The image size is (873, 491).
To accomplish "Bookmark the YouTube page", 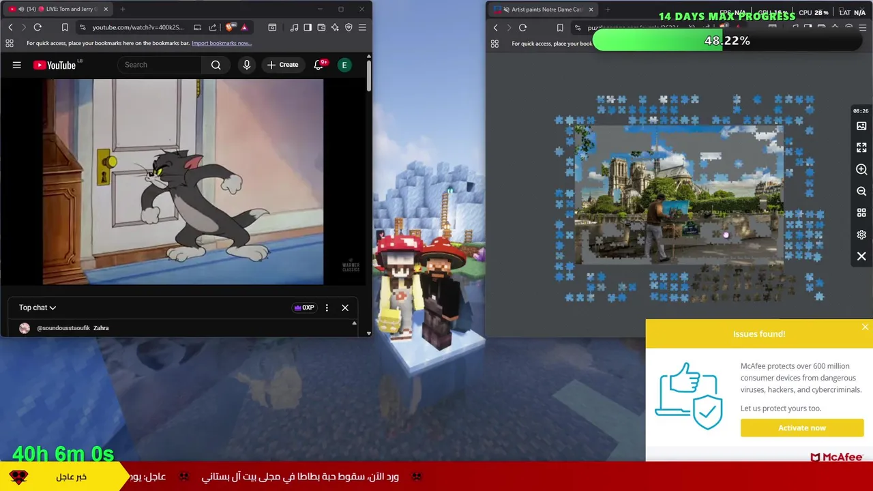I will [x=65, y=27].
